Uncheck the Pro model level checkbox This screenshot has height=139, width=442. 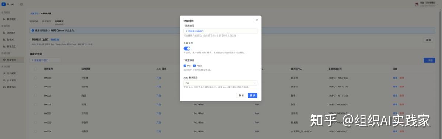click(x=185, y=66)
